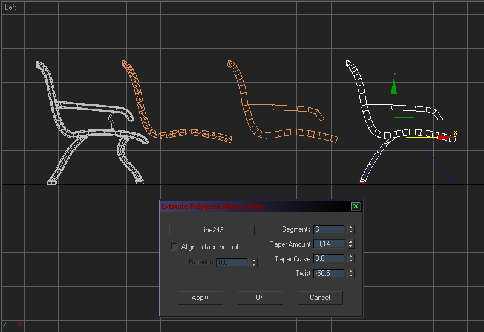Cancel the Extrude Along Spline dialog

click(319, 298)
